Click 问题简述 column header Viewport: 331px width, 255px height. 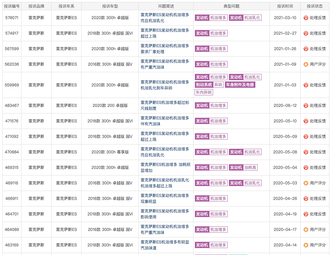[166, 6]
